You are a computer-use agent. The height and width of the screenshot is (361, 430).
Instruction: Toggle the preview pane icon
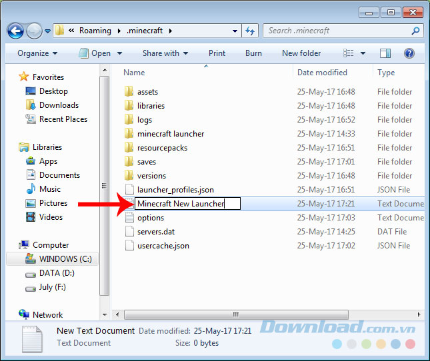(385, 53)
